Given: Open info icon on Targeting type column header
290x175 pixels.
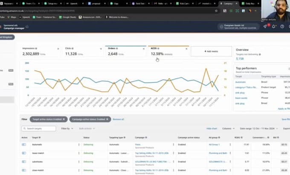Looking at the screenshot, I should coord(125,138).
